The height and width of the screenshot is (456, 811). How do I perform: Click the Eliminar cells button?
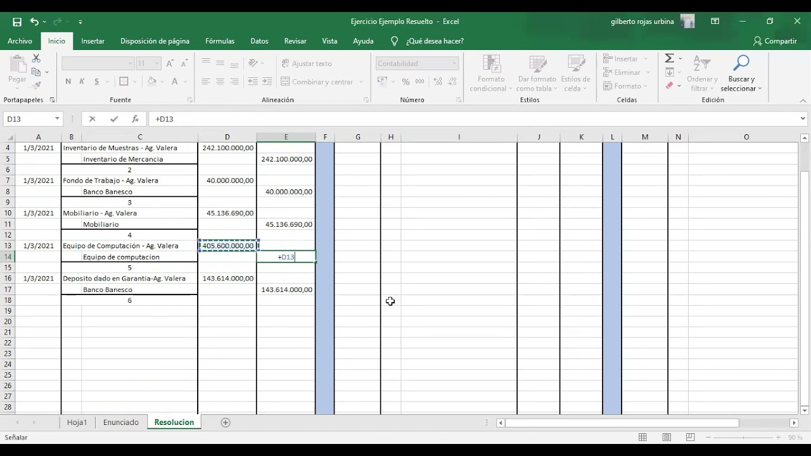(x=626, y=73)
